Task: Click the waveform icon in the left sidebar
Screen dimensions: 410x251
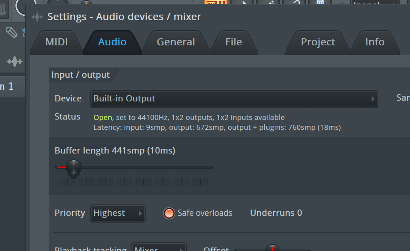Action: pos(15,62)
